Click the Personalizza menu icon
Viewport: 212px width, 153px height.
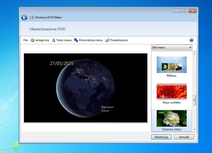click(x=76, y=40)
